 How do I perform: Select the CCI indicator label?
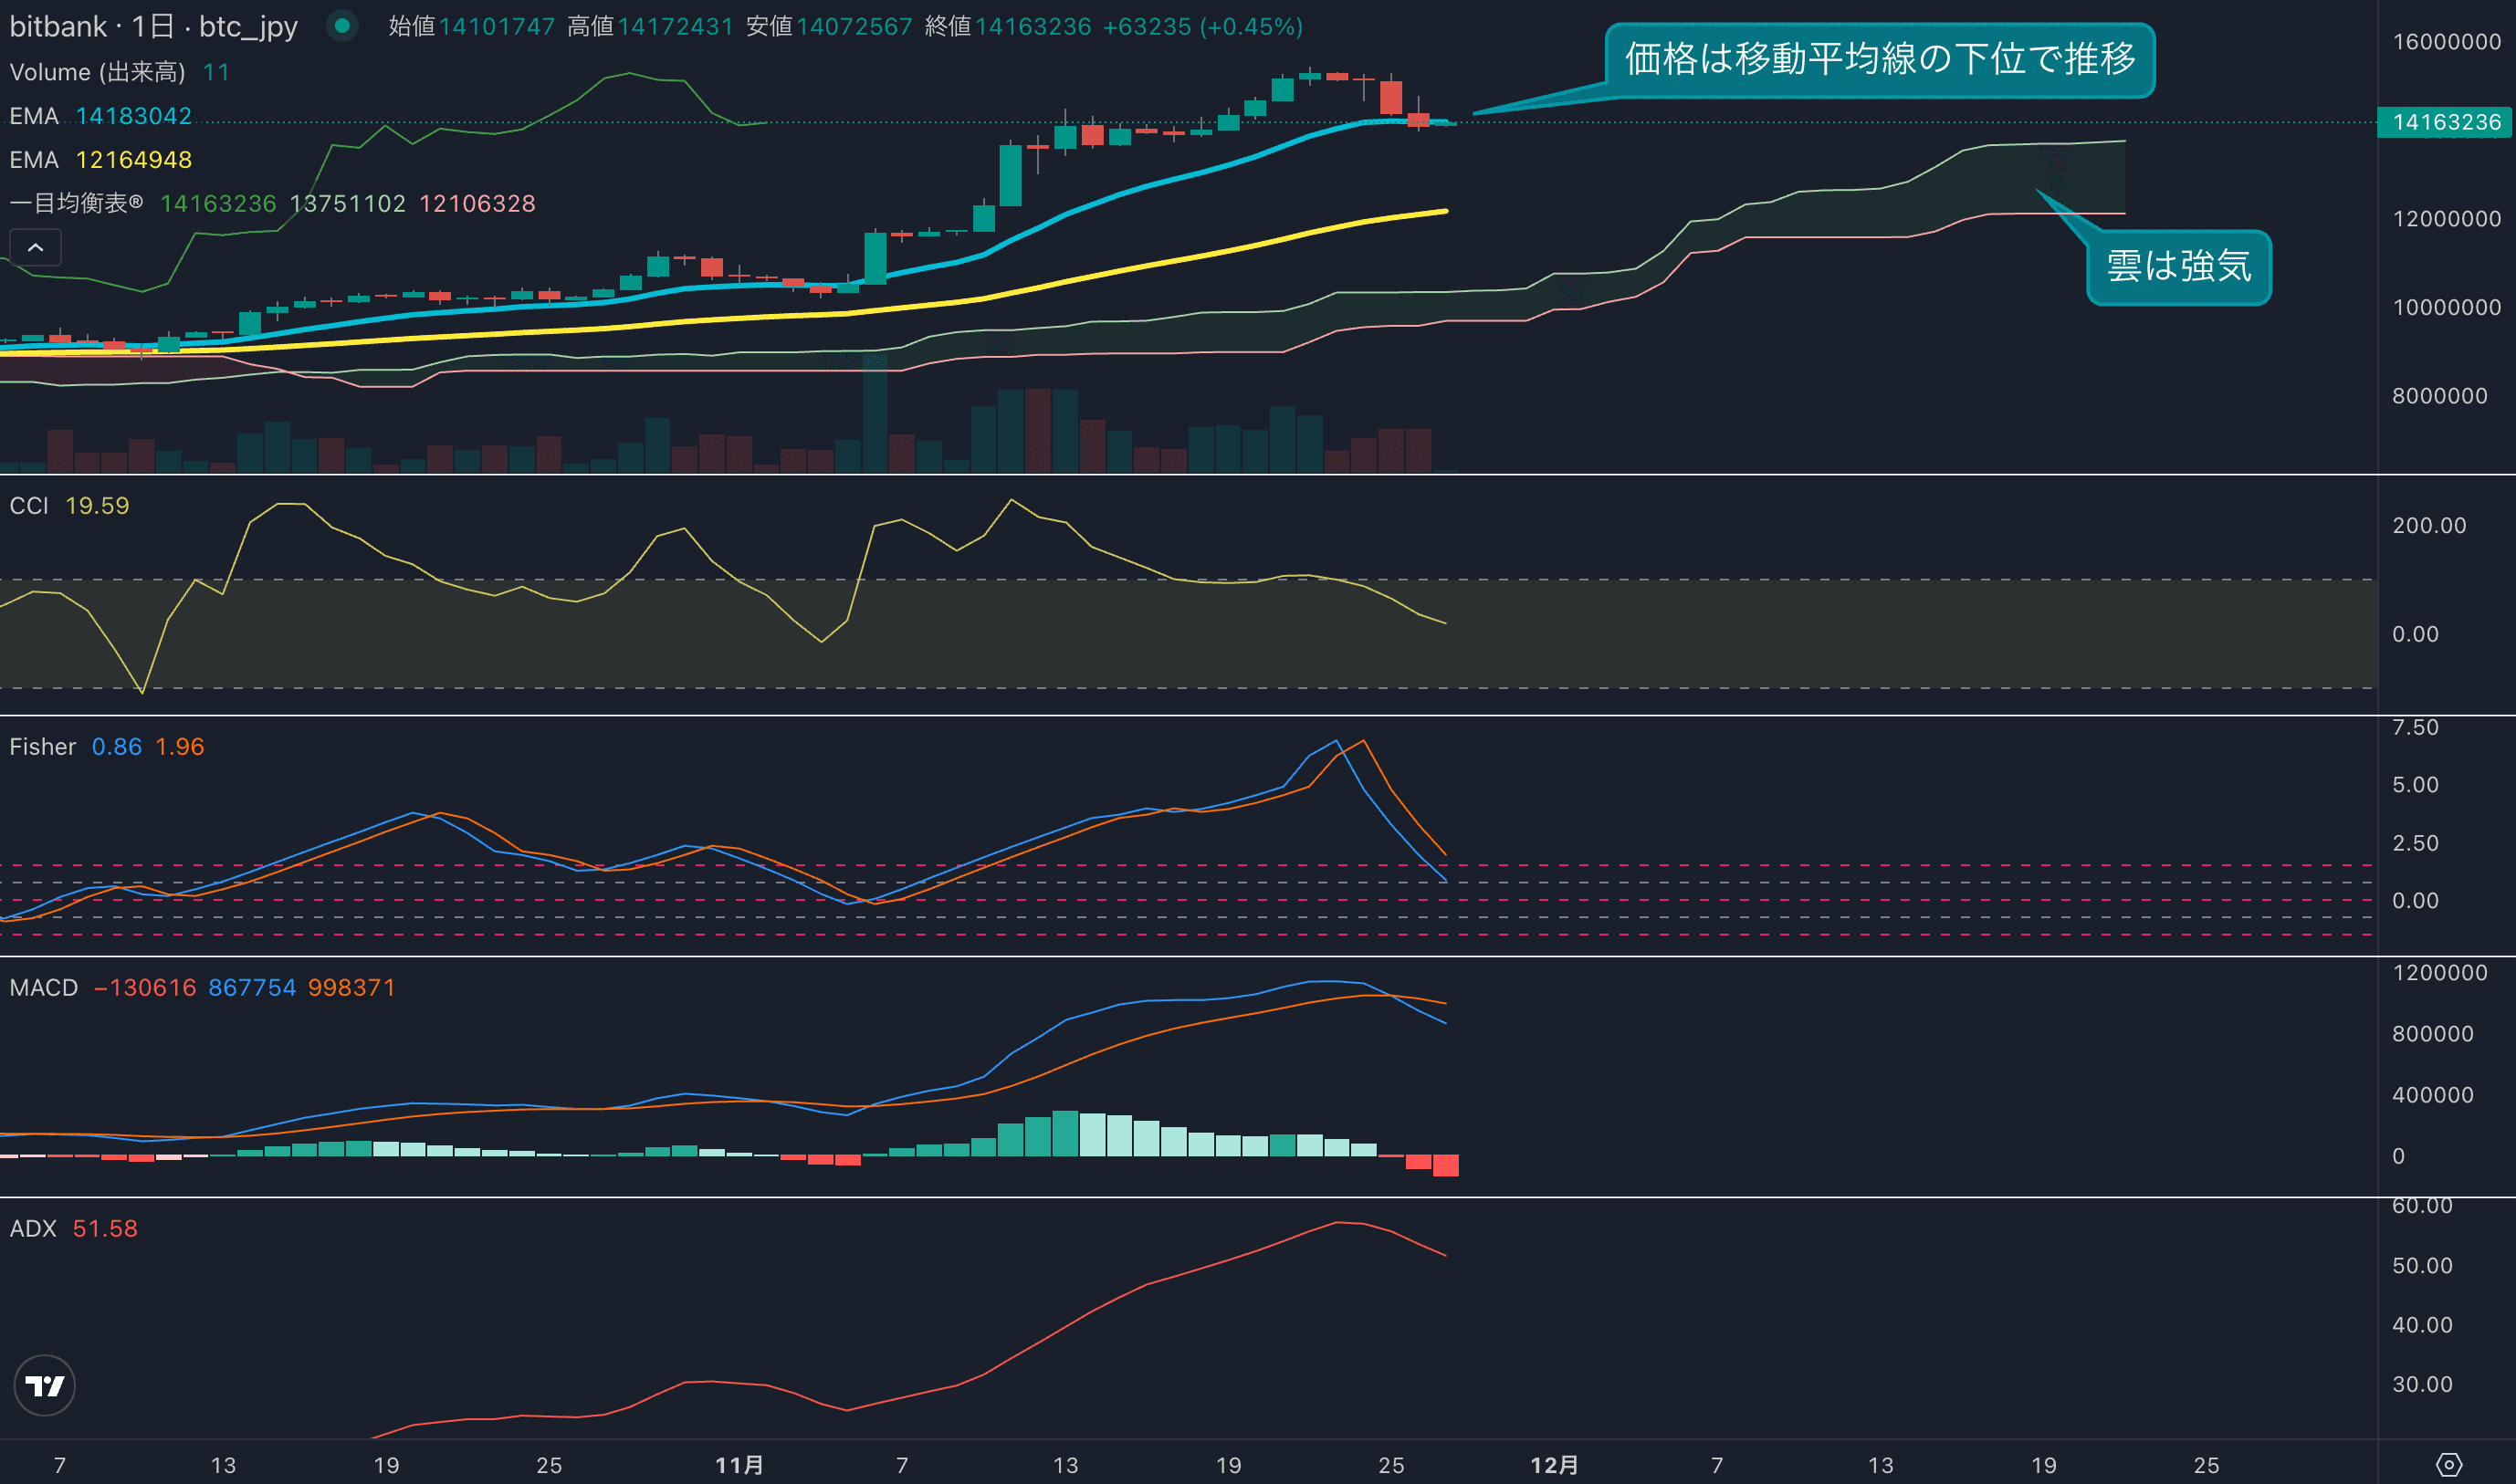[x=29, y=506]
